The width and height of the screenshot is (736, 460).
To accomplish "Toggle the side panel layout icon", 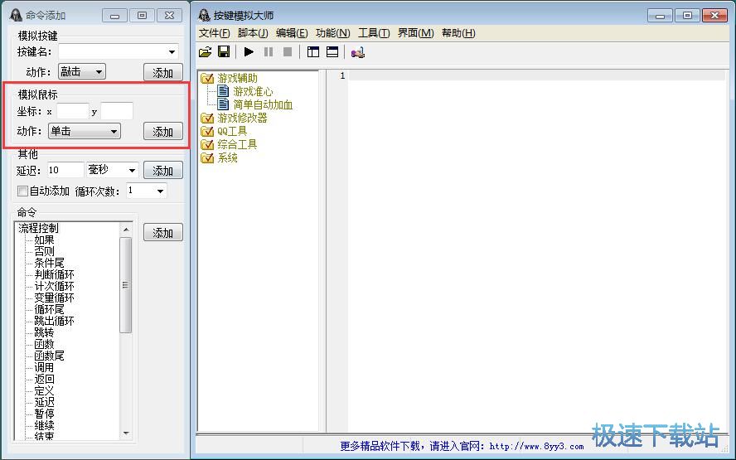I will click(x=313, y=51).
